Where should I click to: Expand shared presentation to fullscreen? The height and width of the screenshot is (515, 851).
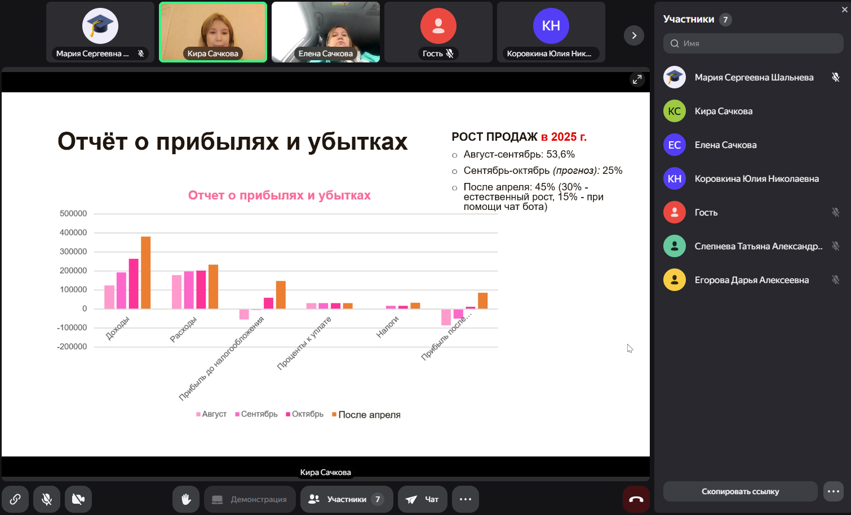[637, 79]
